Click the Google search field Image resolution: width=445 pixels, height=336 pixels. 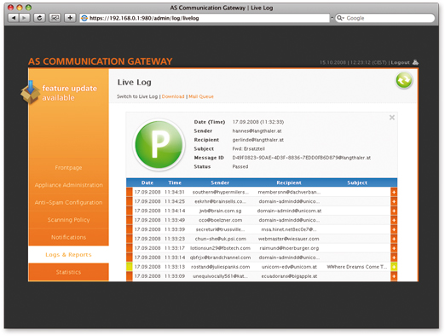(x=385, y=18)
